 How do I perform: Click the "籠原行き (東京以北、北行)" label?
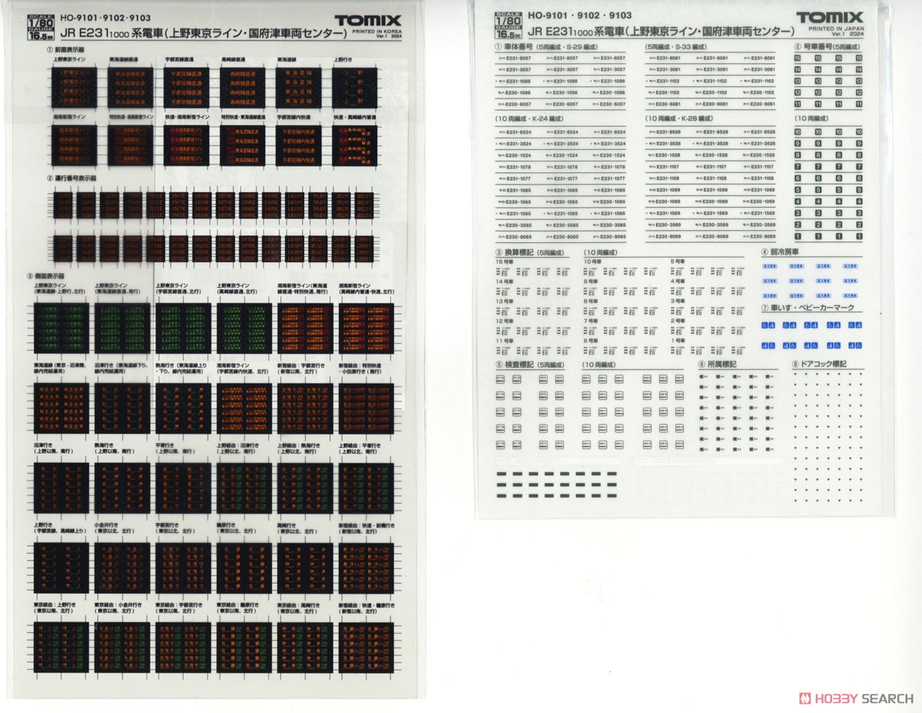[x=238, y=528]
